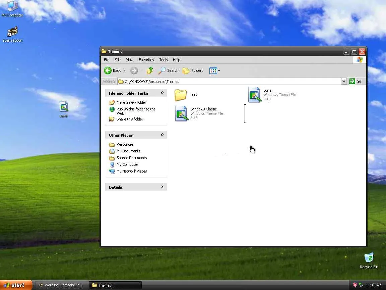Click the red security shield tray icon
Viewport: 386px width, 290px height.
[355, 285]
